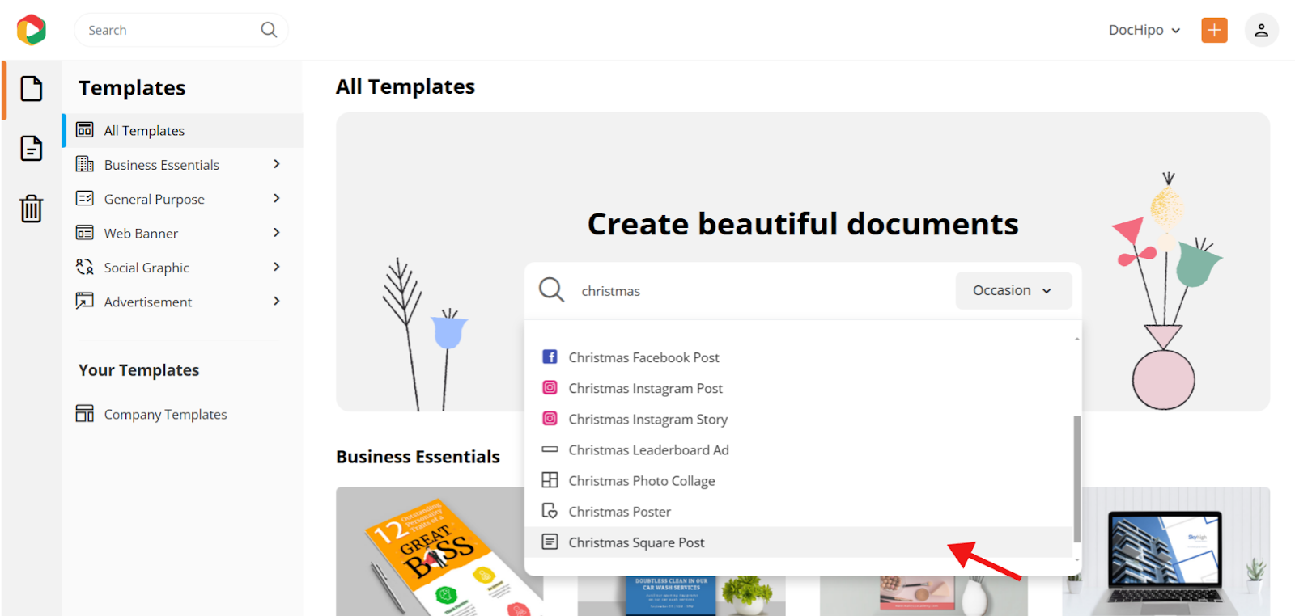1295x616 pixels.
Task: Click the Company Templates icon
Action: point(85,413)
